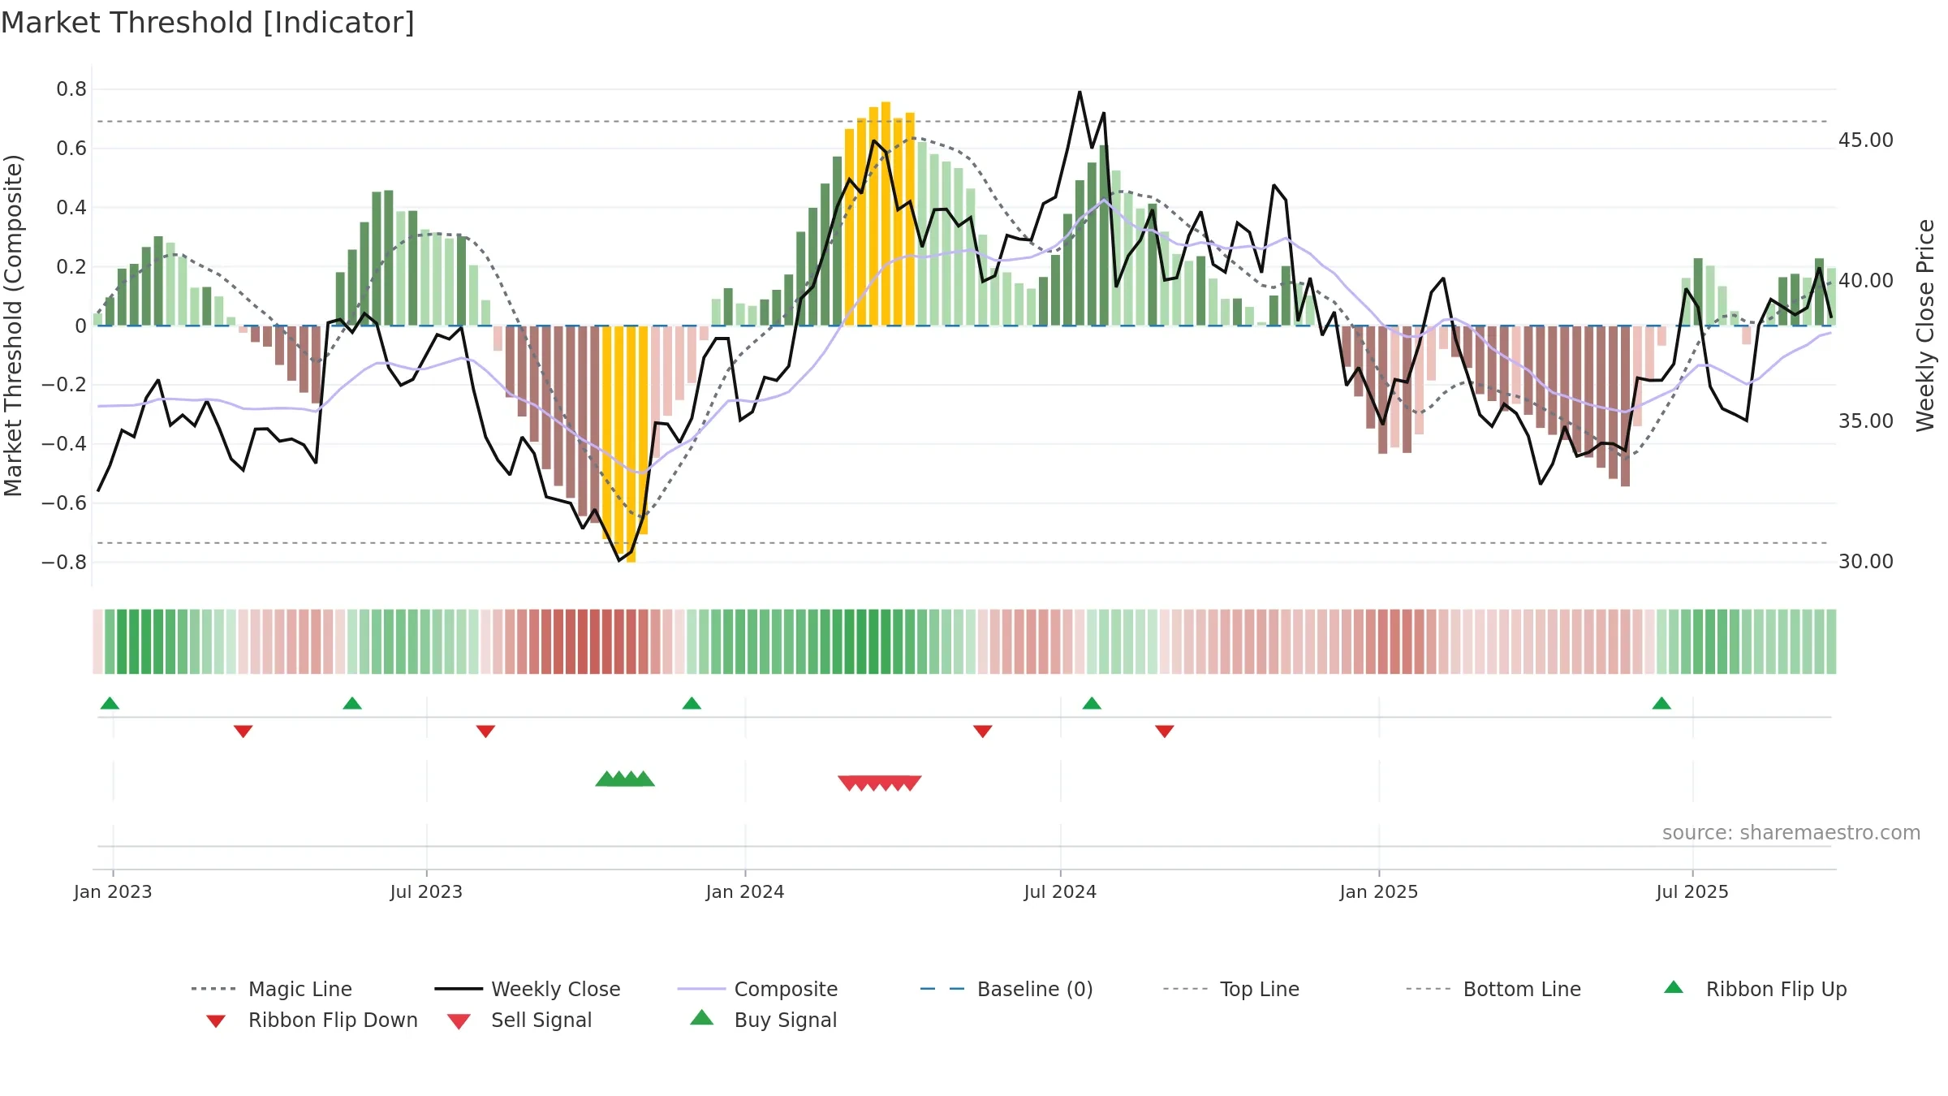
Task: Click the Market Threshold (Composite) axis title
Action: click(x=13, y=326)
